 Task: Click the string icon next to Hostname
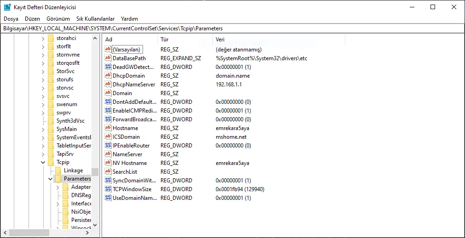108,128
